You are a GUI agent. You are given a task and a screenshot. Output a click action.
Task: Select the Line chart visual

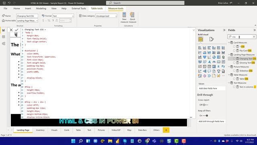coord(200,52)
